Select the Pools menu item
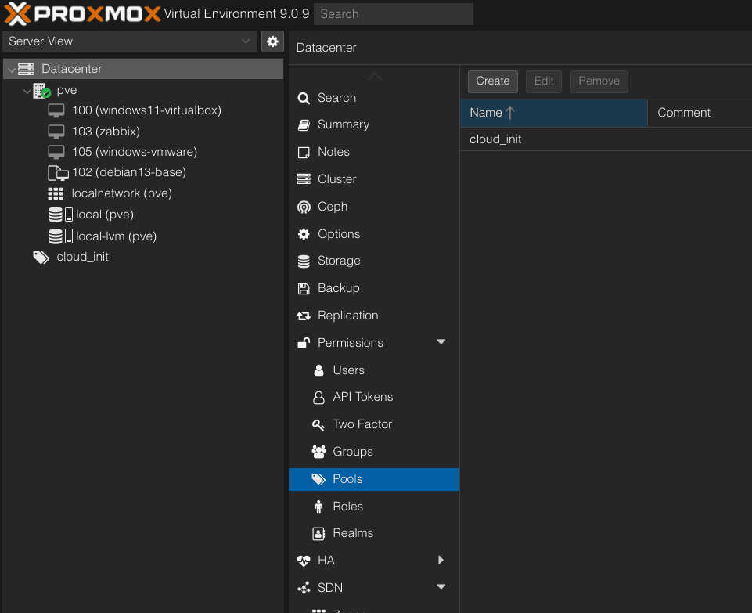 point(374,479)
